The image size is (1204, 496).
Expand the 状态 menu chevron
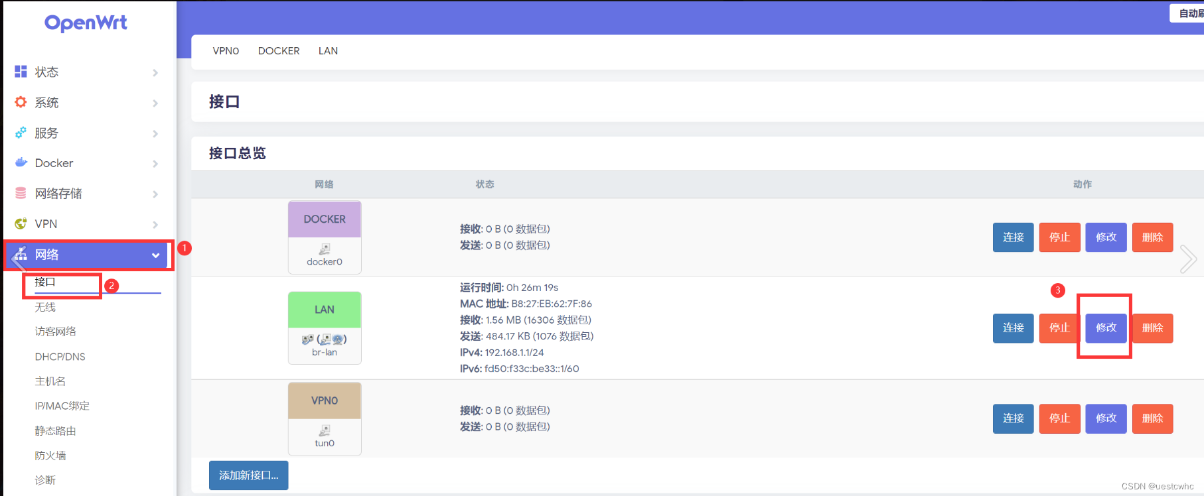155,72
